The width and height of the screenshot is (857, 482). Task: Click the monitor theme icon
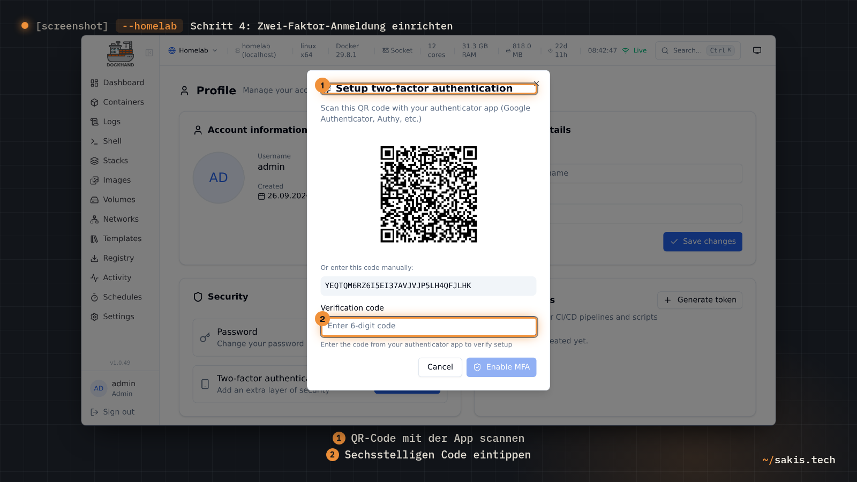coord(757,50)
